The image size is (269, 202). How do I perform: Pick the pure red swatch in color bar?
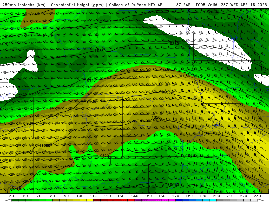pyautogui.click(x=131, y=200)
